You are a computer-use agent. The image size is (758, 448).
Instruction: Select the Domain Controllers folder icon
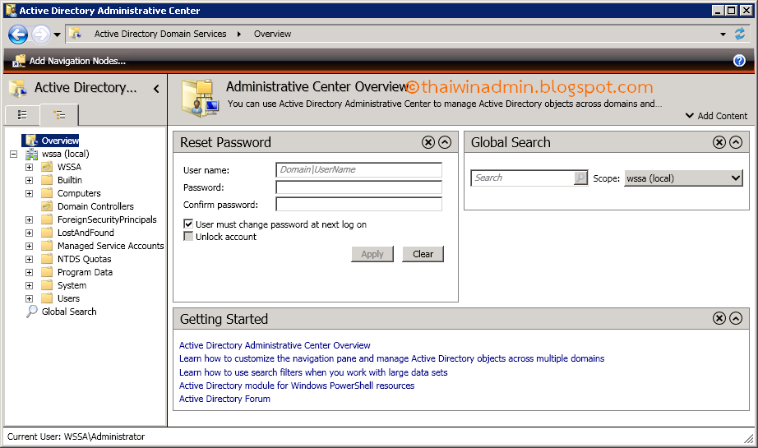coord(47,206)
